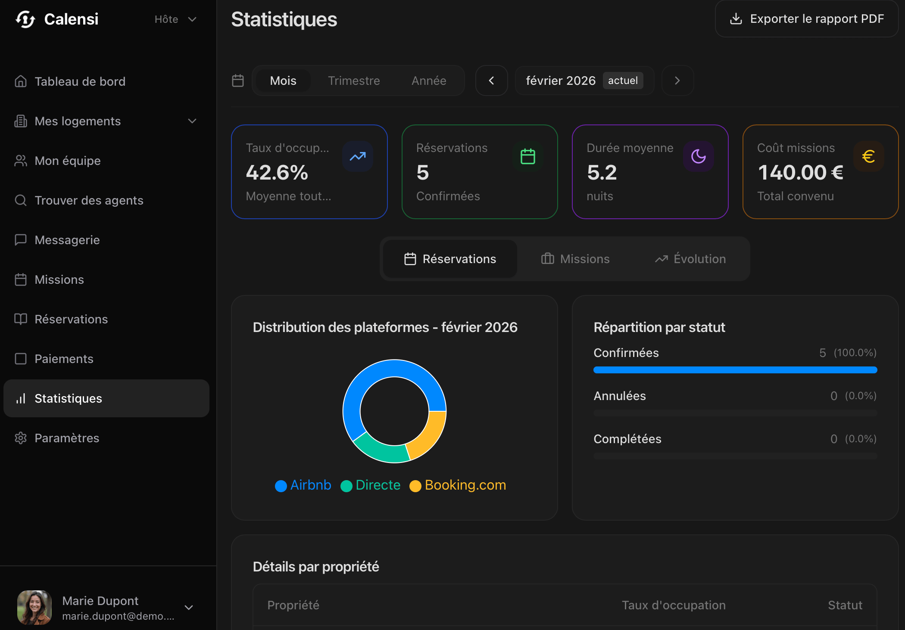
Task: Click the euro icon in Coût missions card
Action: [x=868, y=156]
